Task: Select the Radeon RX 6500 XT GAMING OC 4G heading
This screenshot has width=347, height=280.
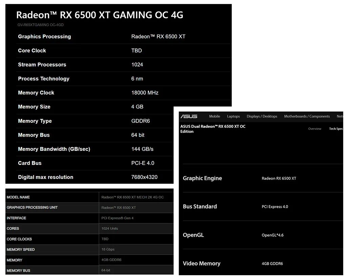Action: click(x=100, y=15)
